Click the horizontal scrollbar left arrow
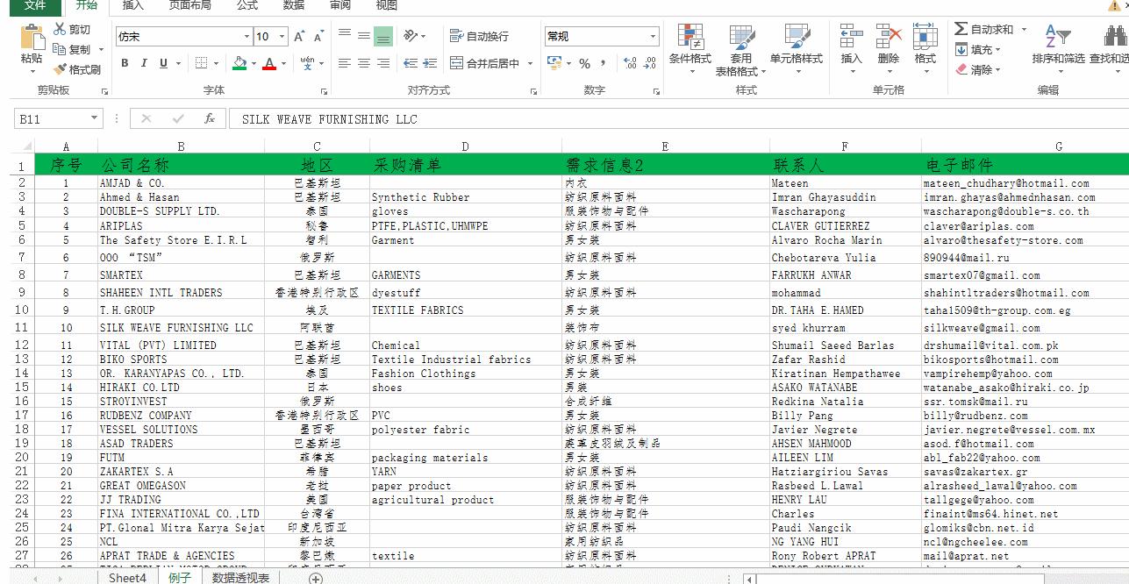 point(749,579)
